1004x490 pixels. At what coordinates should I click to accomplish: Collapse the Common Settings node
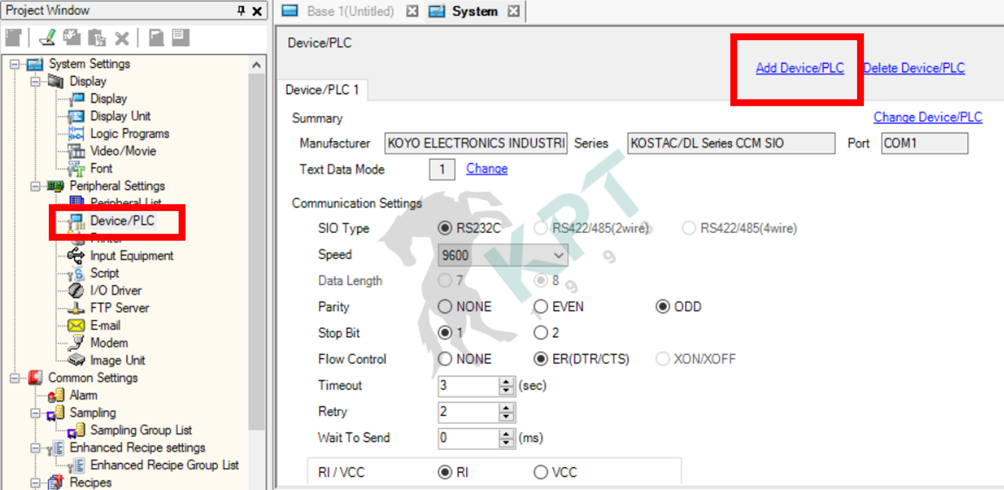click(x=14, y=378)
